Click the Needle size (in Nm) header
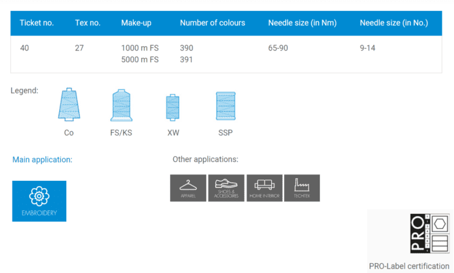This screenshot has width=454, height=273. [302, 23]
